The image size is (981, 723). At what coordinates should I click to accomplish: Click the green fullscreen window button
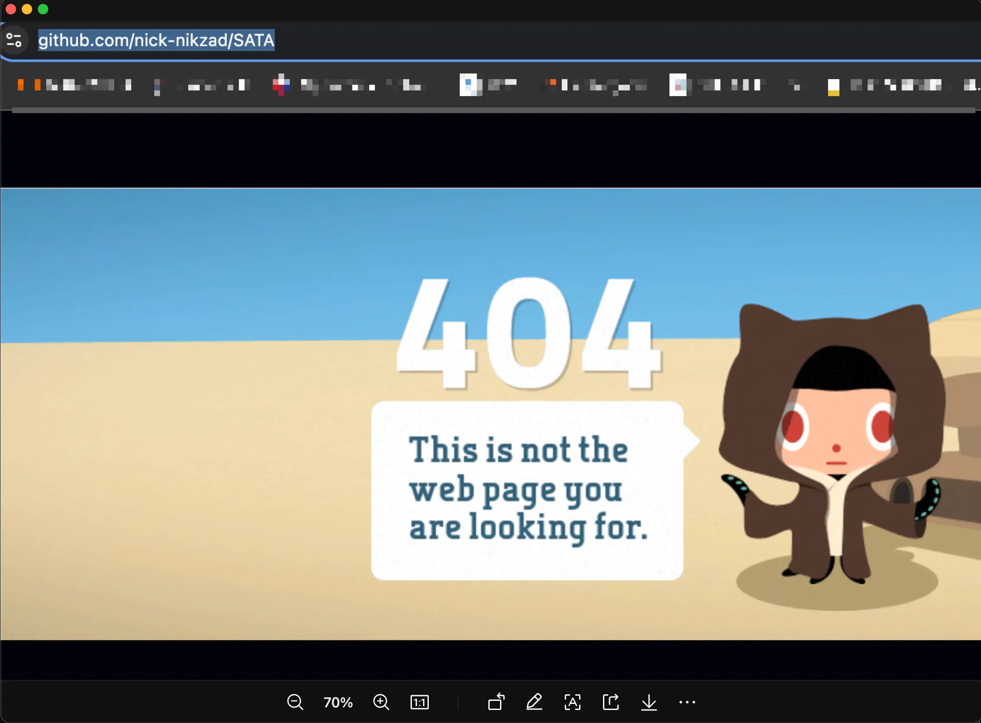[43, 9]
